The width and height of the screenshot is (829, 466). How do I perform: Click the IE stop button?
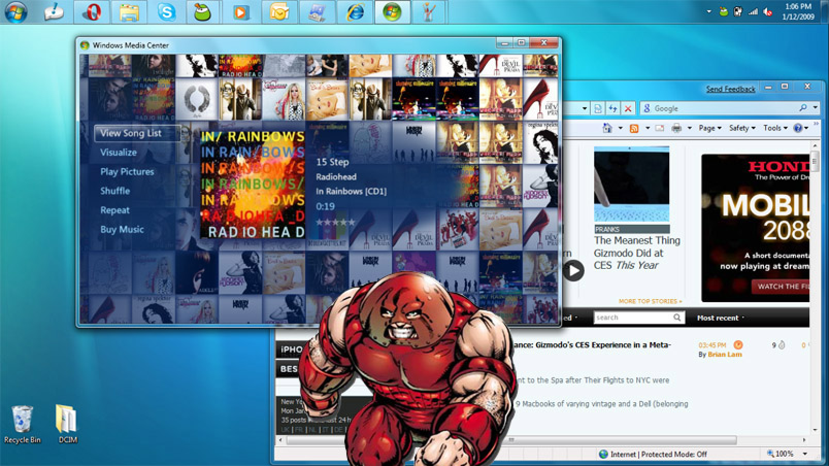[x=628, y=108]
